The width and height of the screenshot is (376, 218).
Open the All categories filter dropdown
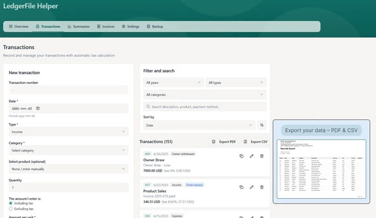click(x=205, y=95)
